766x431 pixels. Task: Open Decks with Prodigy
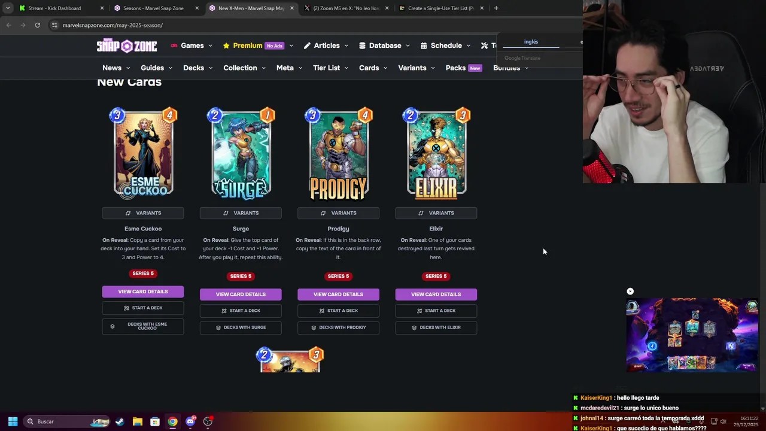[x=338, y=327]
